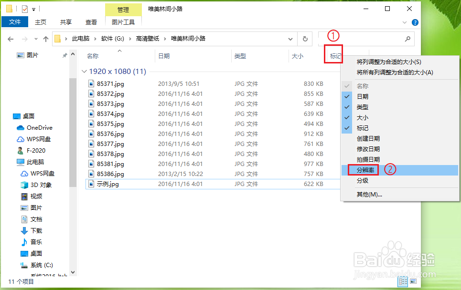Open 文档 folder in sidebar
461x290 pixels.
[x=32, y=219]
